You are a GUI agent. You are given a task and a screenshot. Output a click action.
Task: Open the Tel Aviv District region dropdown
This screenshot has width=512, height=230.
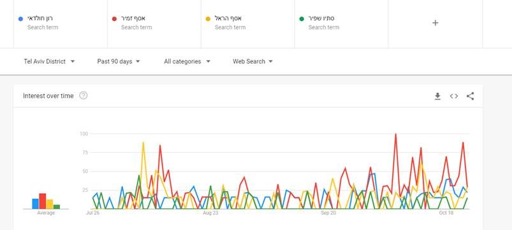click(x=49, y=61)
